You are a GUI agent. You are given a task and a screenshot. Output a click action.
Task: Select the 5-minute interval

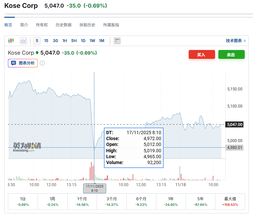pyautogui.click(x=37, y=41)
